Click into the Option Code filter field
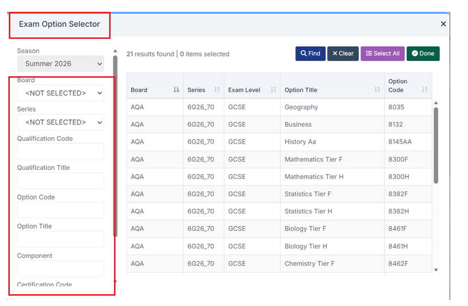 click(x=60, y=210)
